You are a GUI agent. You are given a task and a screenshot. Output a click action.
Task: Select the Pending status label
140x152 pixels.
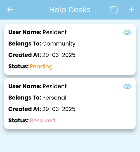point(41,67)
